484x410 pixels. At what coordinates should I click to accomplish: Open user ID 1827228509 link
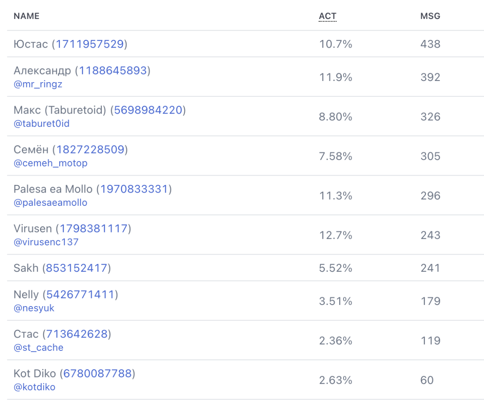click(x=90, y=149)
